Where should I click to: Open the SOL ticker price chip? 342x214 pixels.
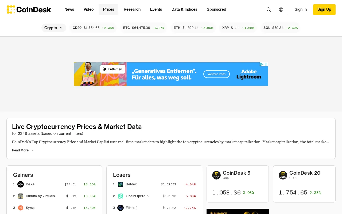pos(280,28)
